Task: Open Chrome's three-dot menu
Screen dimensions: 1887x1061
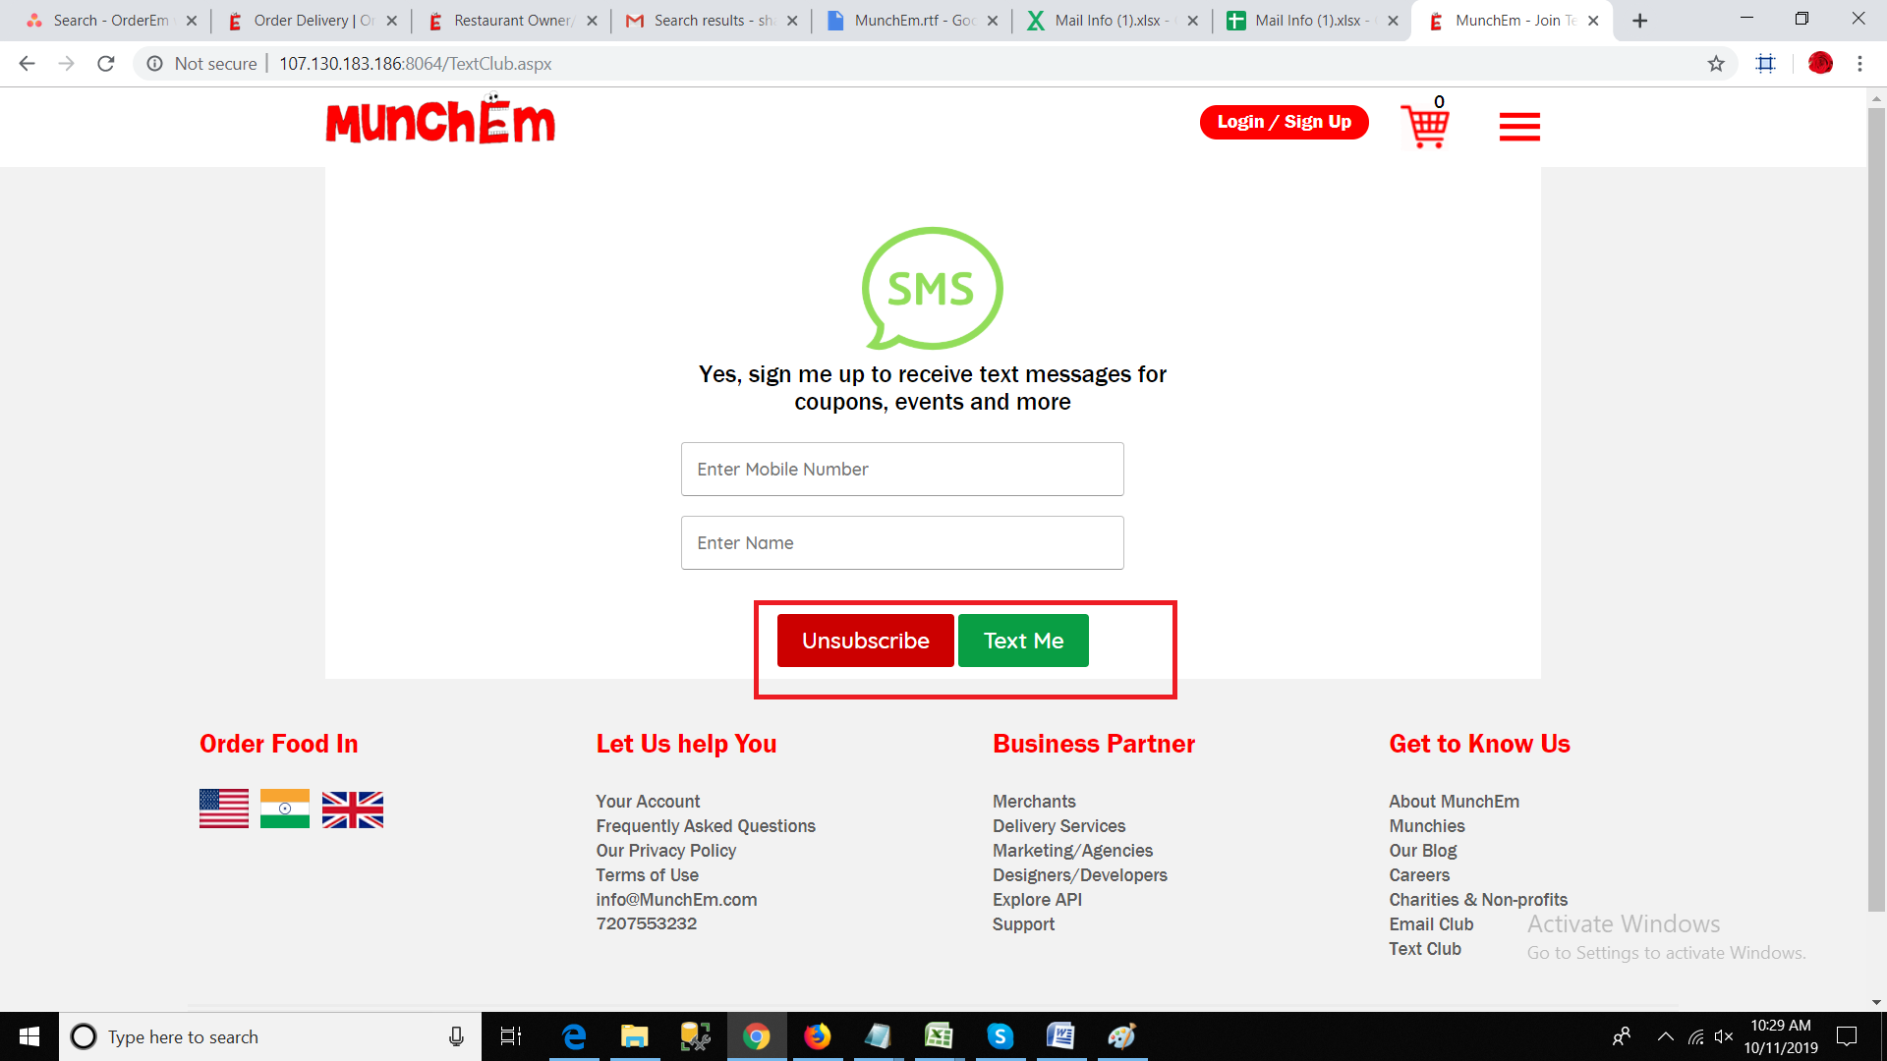Action: (x=1859, y=64)
